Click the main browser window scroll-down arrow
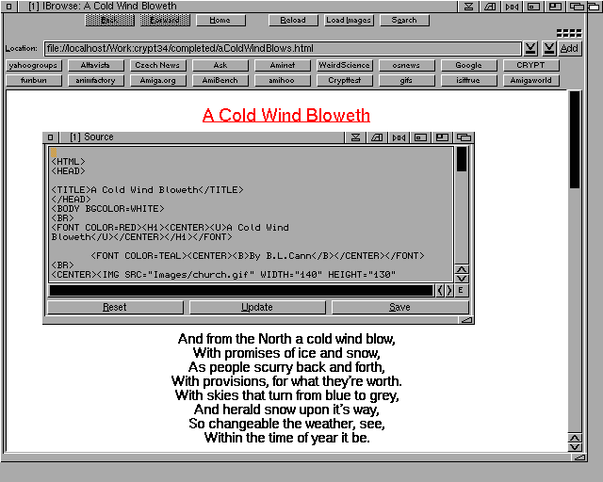 [575, 445]
